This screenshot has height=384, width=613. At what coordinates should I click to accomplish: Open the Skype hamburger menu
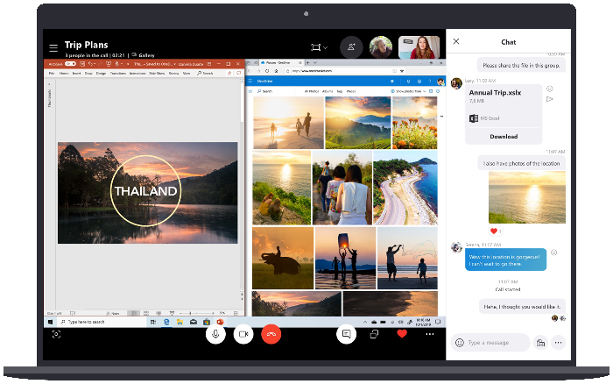pos(53,48)
